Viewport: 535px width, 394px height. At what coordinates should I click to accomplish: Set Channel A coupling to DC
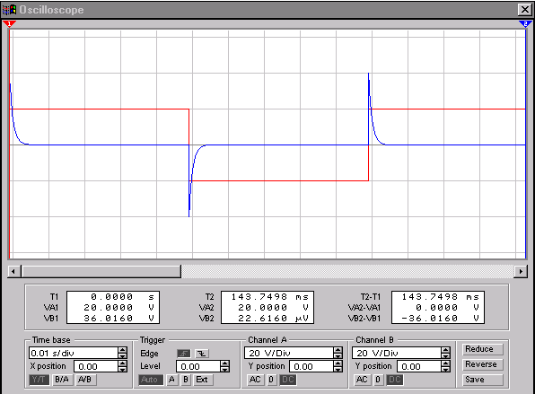[x=287, y=380]
